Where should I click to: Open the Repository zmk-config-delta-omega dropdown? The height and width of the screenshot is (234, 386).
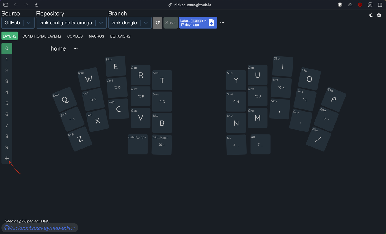71,23
